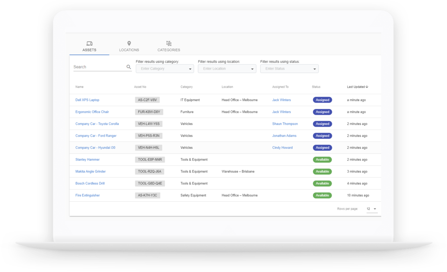Open assignee Cindy Howard
Screen dimensions: 447x272
283,147
